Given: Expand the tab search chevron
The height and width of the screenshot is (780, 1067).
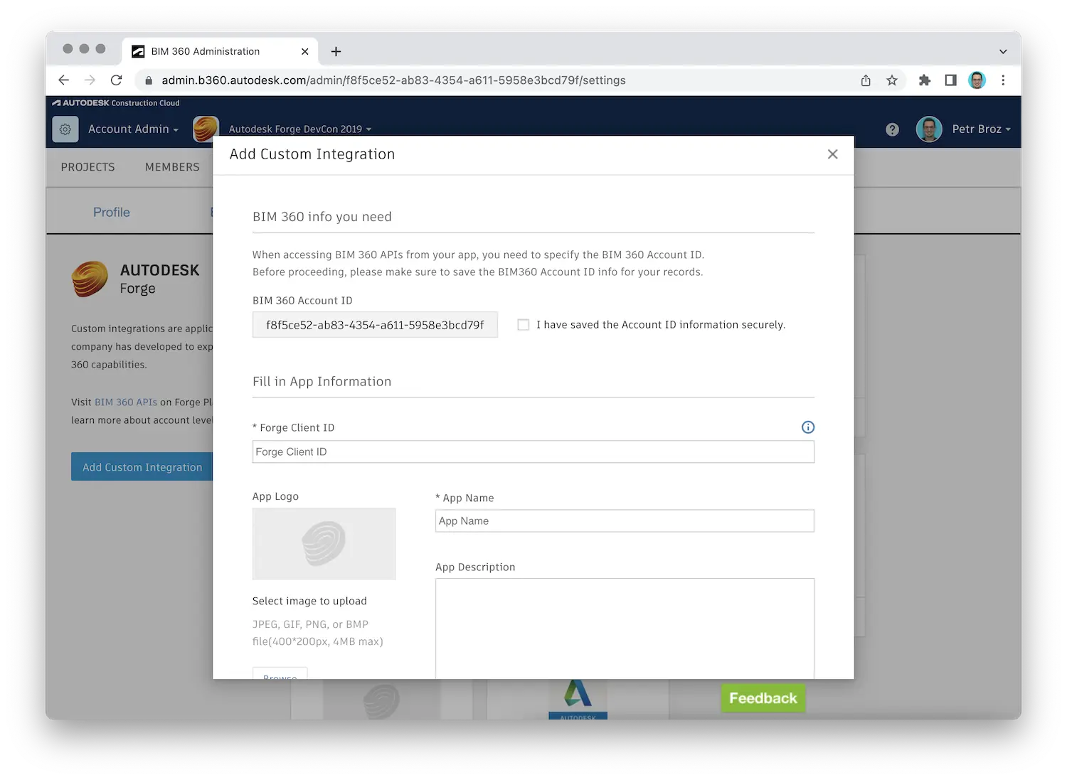Looking at the screenshot, I should [1003, 51].
